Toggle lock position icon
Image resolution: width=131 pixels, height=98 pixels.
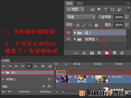point(90,25)
